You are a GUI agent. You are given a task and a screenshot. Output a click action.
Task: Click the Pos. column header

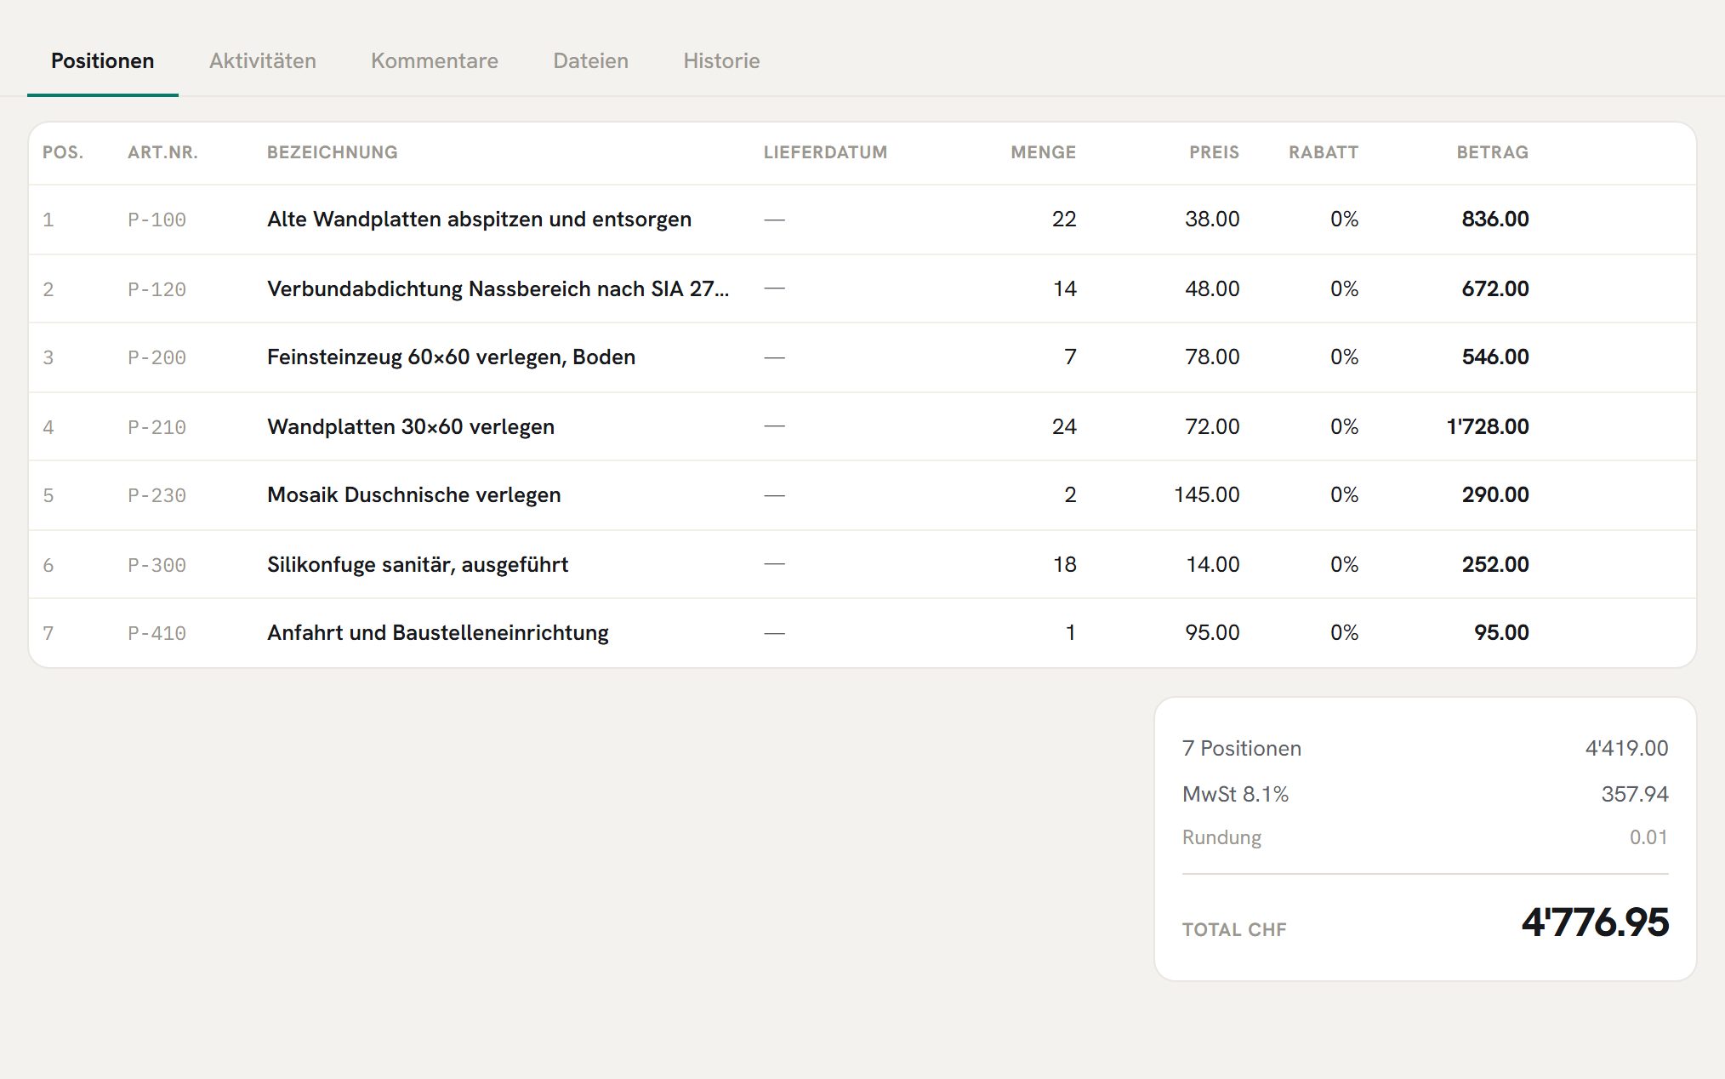63,152
